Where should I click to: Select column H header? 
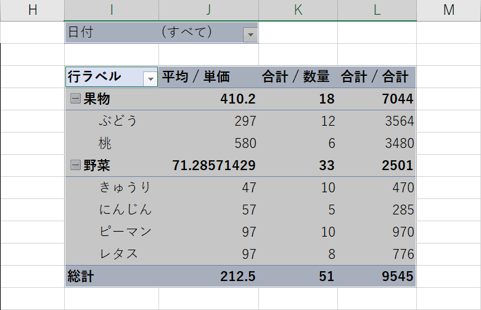point(32,10)
